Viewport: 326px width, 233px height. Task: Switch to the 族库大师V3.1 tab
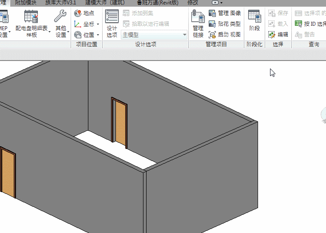(60, 3)
